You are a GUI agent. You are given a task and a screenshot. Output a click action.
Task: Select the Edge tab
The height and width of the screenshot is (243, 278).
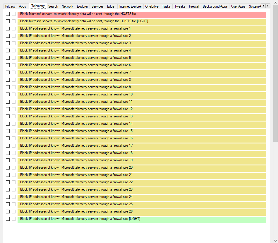111,6
